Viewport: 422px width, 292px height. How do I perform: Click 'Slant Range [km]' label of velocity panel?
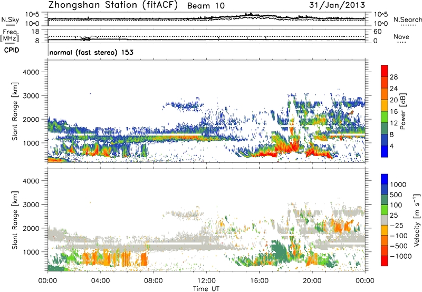(x=15, y=220)
